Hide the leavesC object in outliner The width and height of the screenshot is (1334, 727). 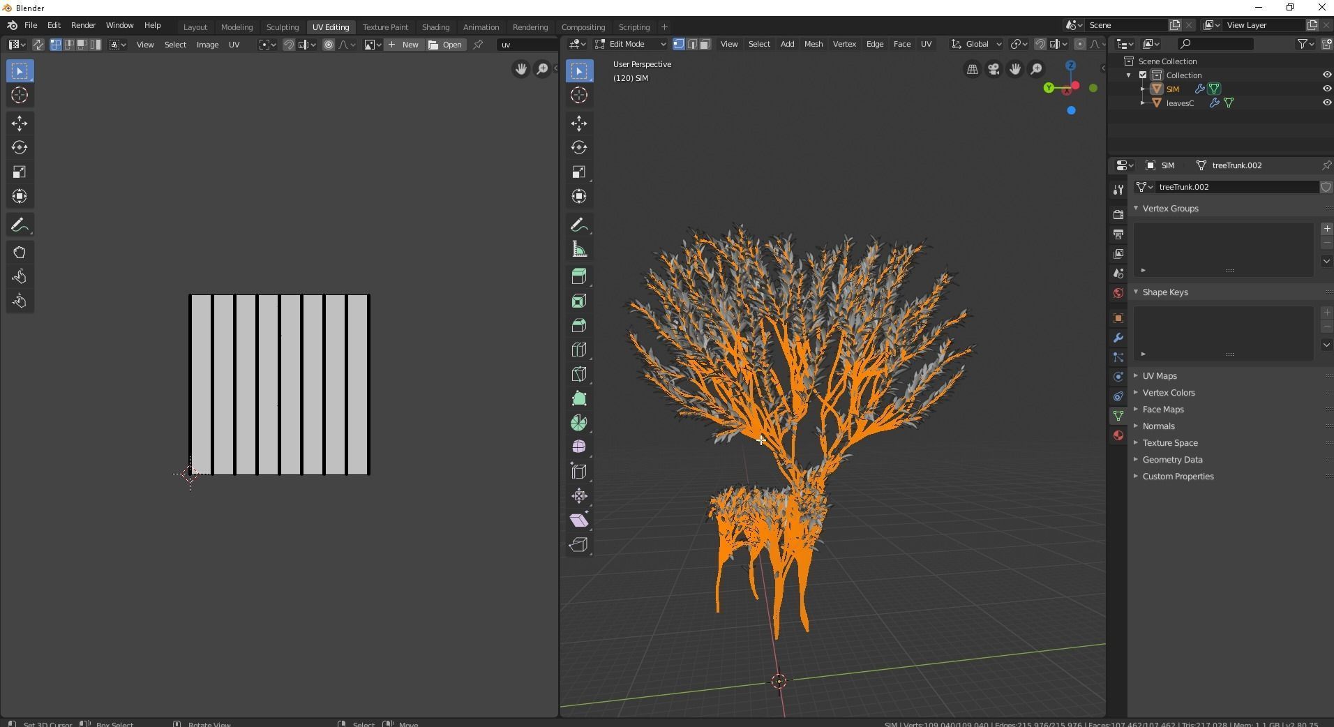pos(1326,103)
